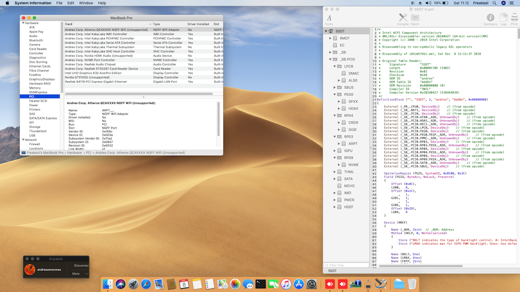Open the Window menu

pos(86,3)
